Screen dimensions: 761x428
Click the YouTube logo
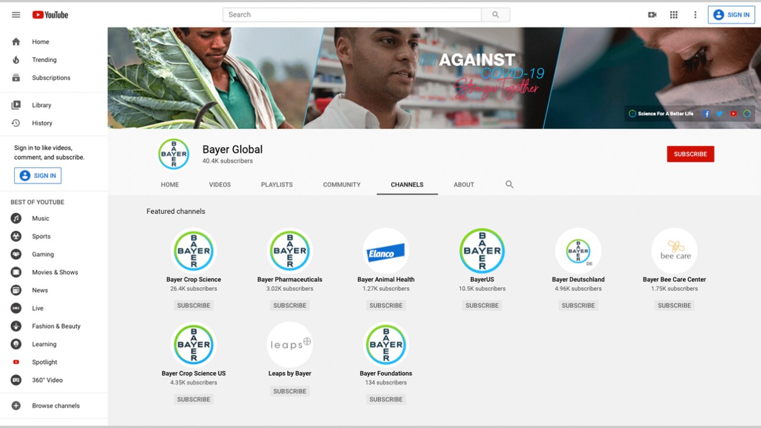coord(50,15)
